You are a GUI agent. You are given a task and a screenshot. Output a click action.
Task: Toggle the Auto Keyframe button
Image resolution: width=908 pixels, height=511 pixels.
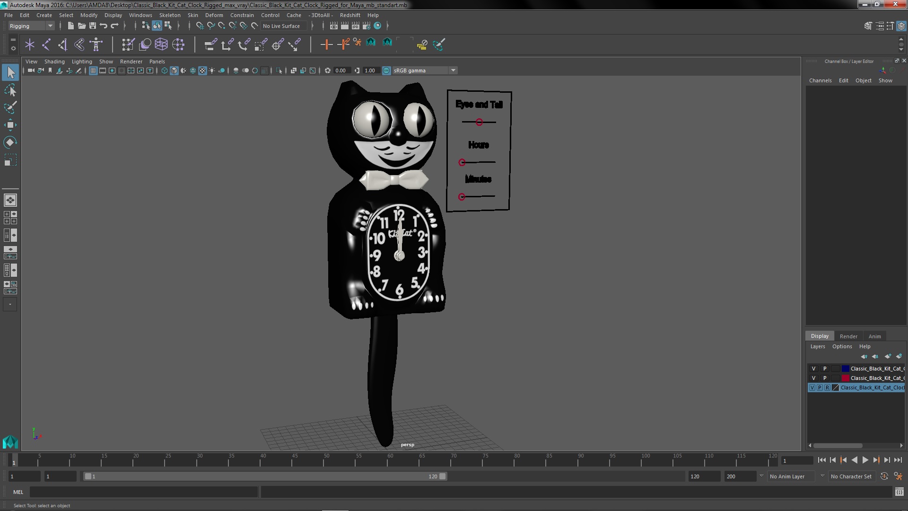(x=884, y=476)
